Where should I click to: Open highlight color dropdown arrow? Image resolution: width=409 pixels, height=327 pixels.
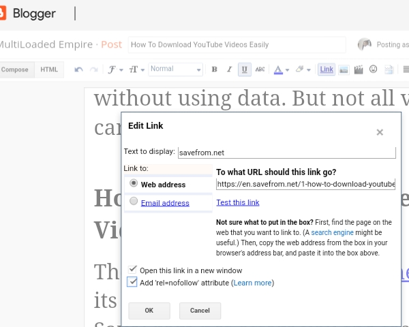coord(309,70)
